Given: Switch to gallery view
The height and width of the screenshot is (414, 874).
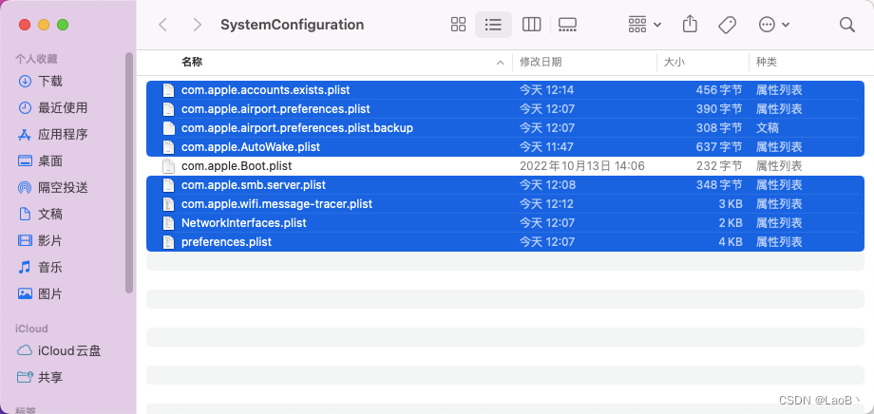Looking at the screenshot, I should tap(567, 25).
